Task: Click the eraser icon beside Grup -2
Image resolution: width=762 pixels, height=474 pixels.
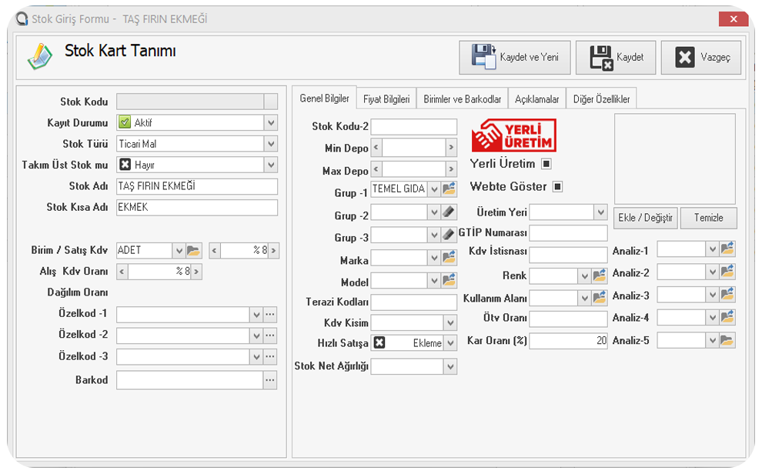Action: [x=450, y=212]
